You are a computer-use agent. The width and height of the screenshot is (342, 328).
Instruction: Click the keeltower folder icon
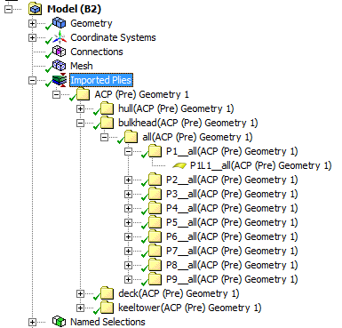[x=107, y=308]
